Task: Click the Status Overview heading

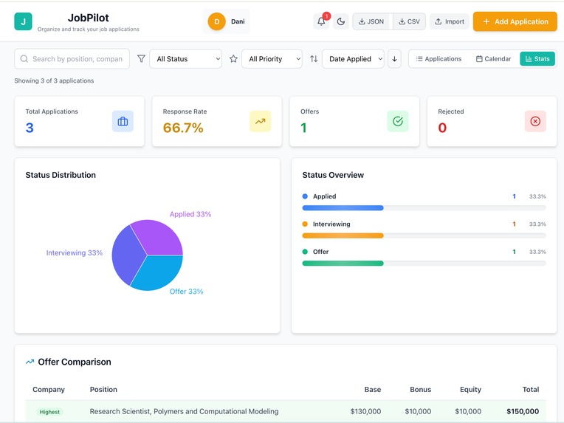Action: click(x=333, y=175)
